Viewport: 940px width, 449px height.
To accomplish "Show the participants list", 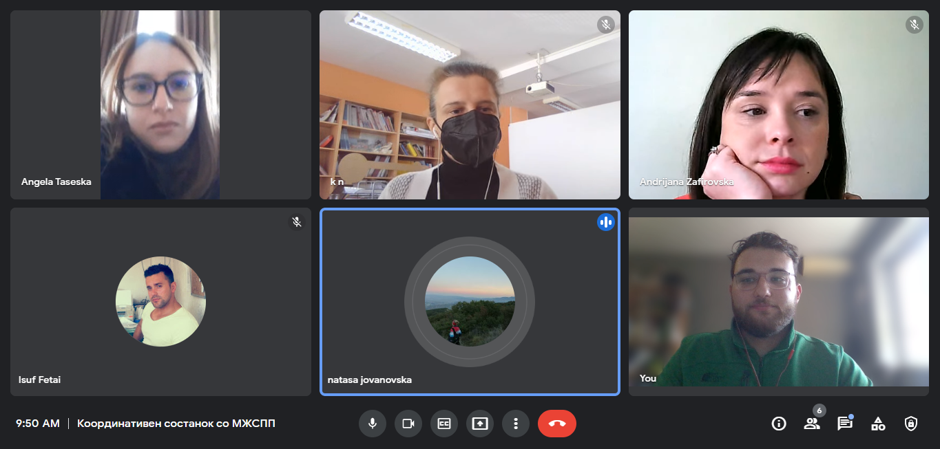I will [x=812, y=424].
